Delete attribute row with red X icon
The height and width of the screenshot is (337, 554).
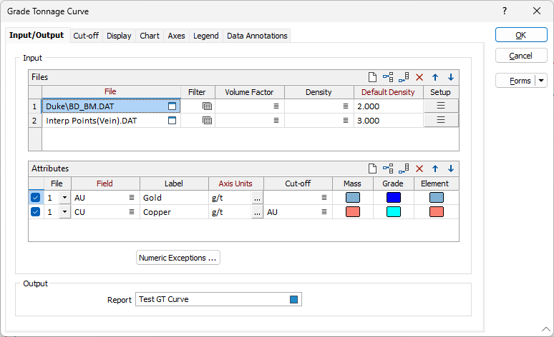click(419, 169)
